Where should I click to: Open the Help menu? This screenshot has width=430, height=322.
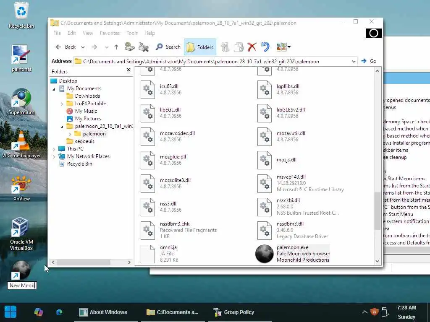click(x=149, y=33)
